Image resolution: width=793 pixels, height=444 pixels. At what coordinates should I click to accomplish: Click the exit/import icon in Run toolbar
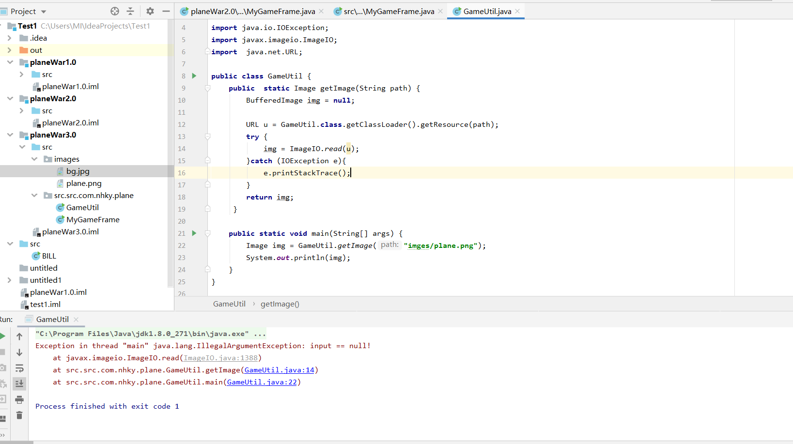(2, 399)
